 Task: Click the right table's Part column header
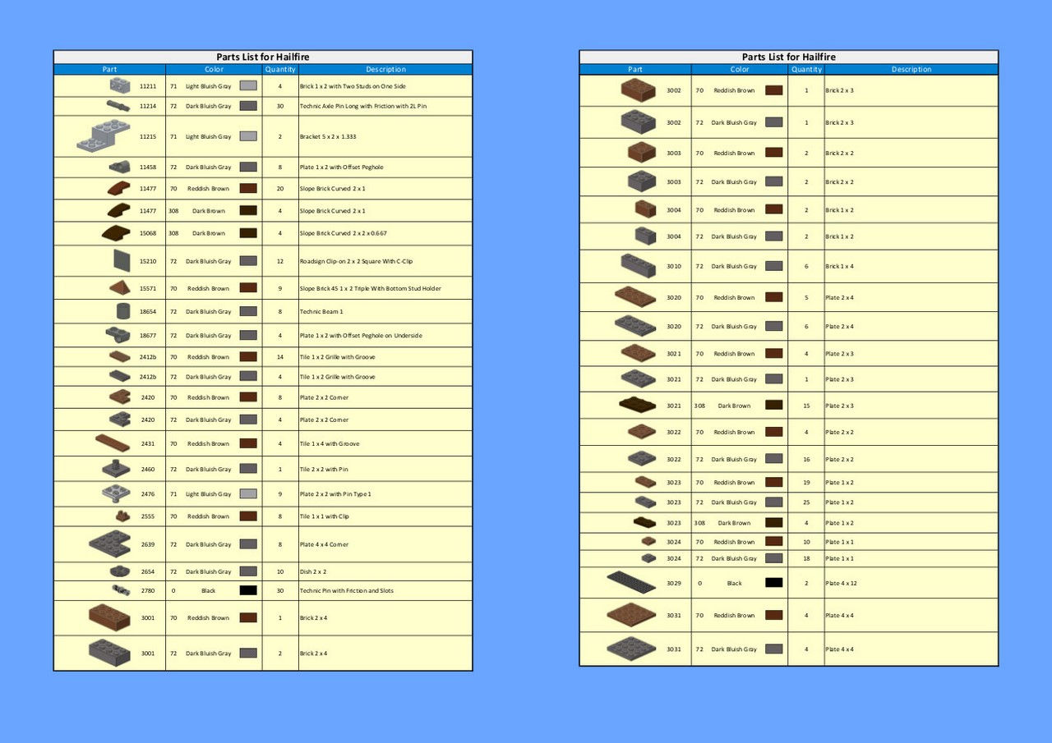[635, 69]
